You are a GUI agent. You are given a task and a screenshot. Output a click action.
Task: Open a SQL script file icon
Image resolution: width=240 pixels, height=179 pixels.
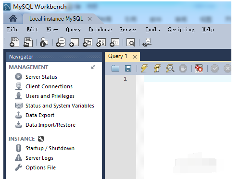[28, 42]
